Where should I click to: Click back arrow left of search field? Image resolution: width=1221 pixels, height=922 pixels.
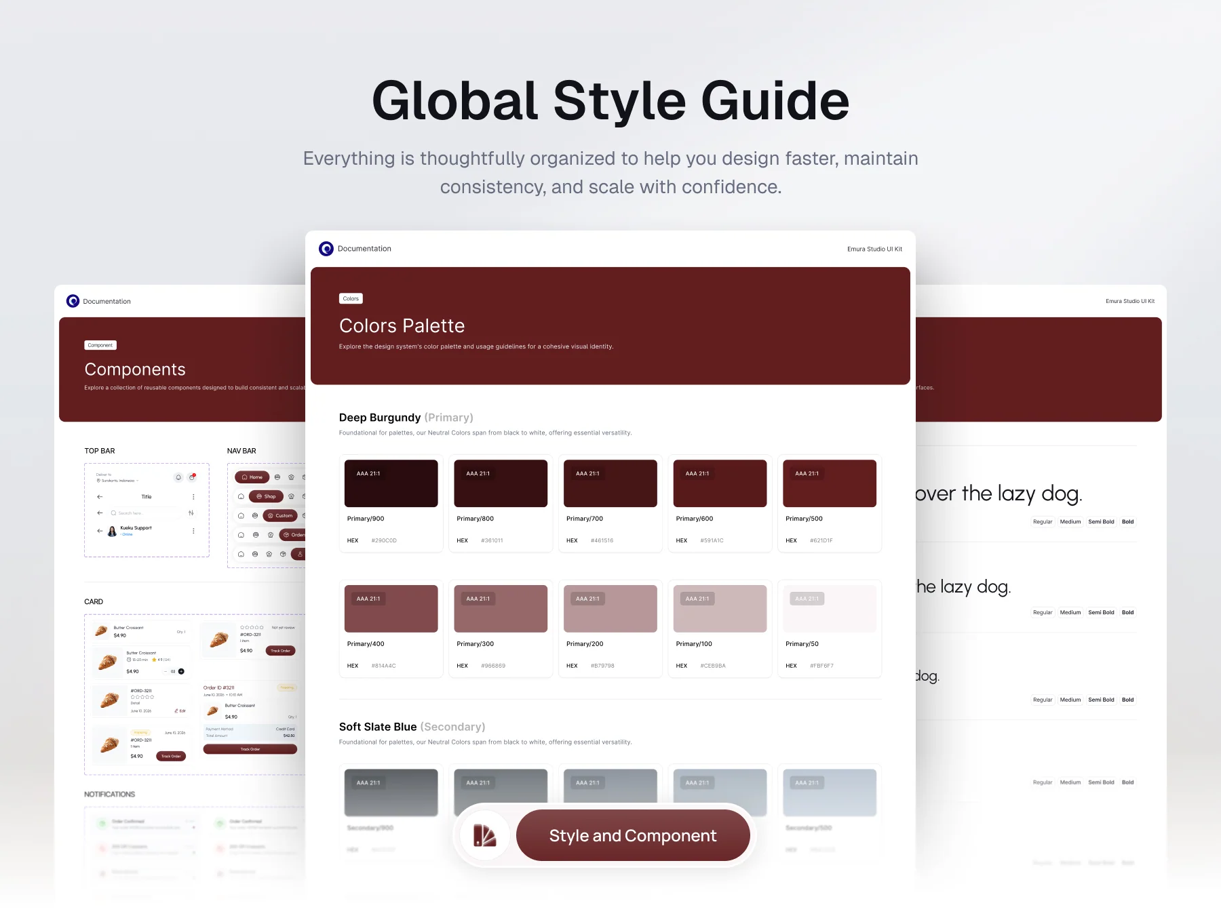pyautogui.click(x=100, y=513)
